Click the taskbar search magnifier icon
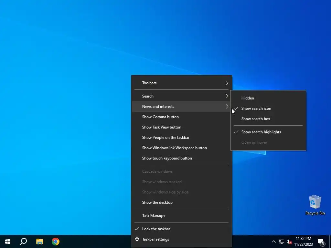 coord(23,242)
